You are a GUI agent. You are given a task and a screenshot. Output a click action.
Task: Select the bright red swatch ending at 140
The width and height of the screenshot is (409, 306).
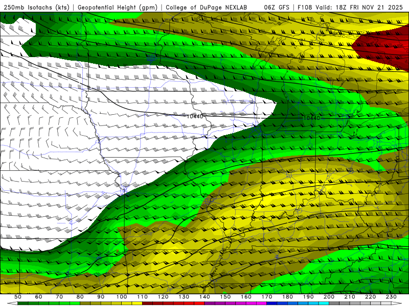199,303
